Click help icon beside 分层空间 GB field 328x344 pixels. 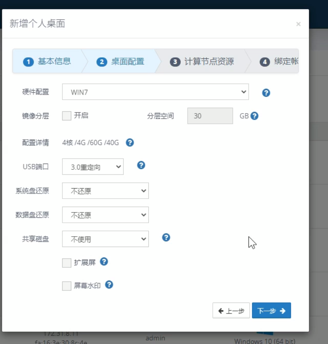click(x=254, y=116)
